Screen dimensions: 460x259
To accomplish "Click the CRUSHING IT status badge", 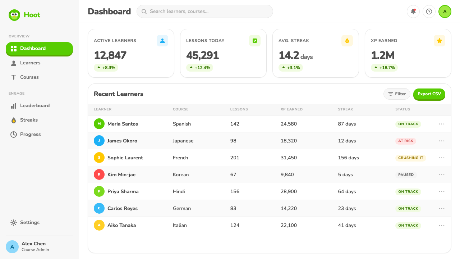I will coord(411,158).
